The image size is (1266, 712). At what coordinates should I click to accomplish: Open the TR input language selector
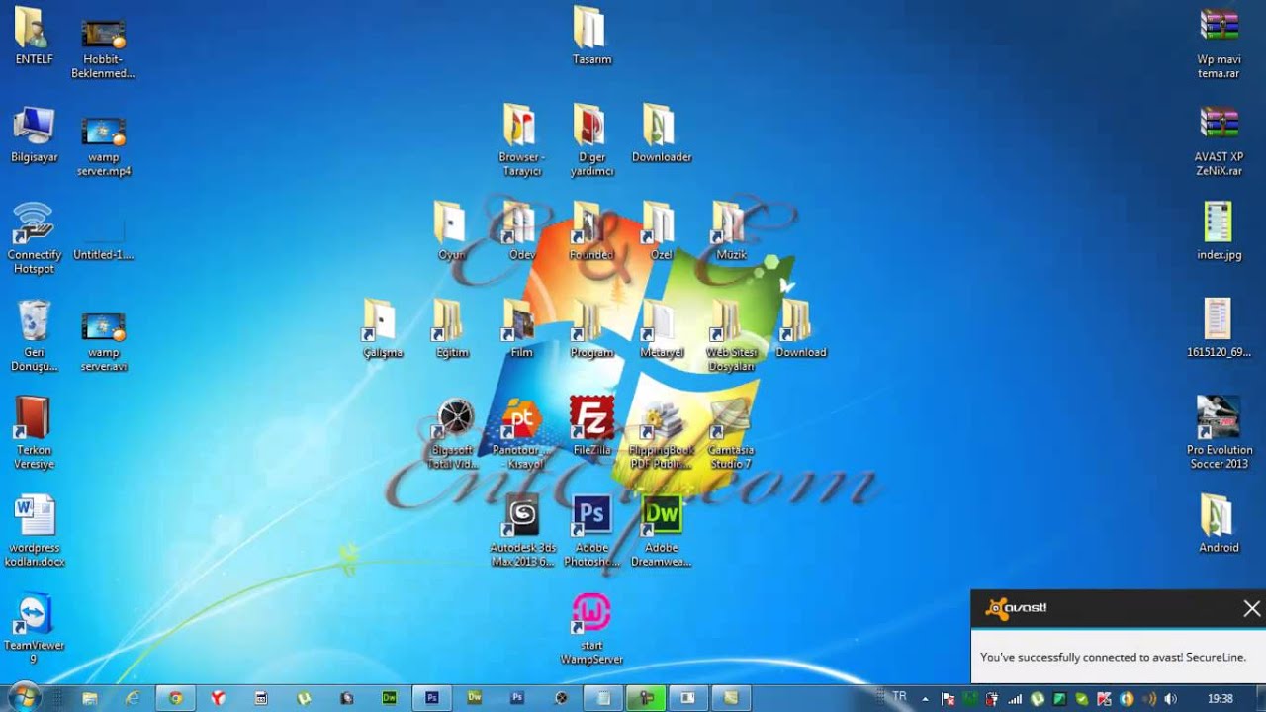[x=899, y=697]
